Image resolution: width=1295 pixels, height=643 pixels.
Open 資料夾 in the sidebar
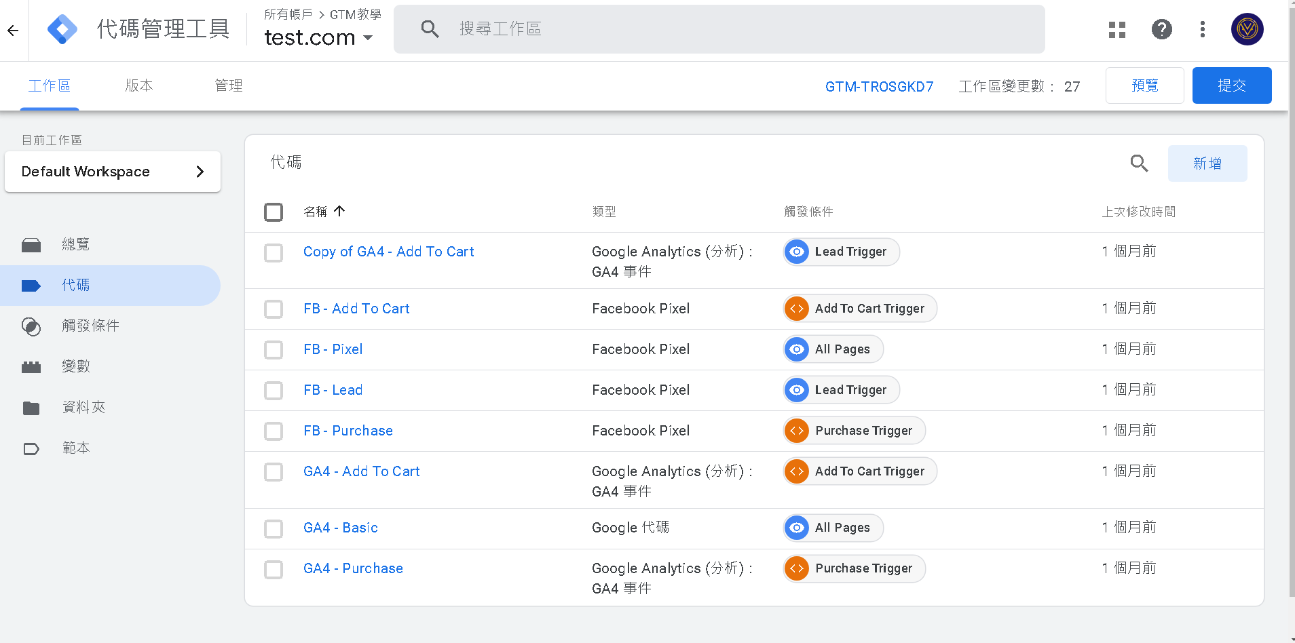[110, 408]
